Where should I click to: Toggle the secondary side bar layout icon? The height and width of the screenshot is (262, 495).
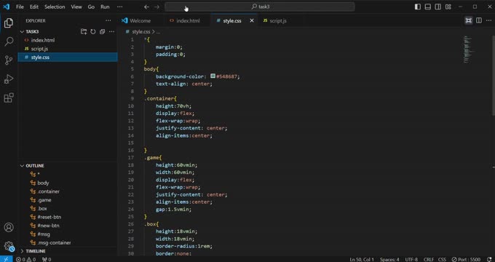438,7
